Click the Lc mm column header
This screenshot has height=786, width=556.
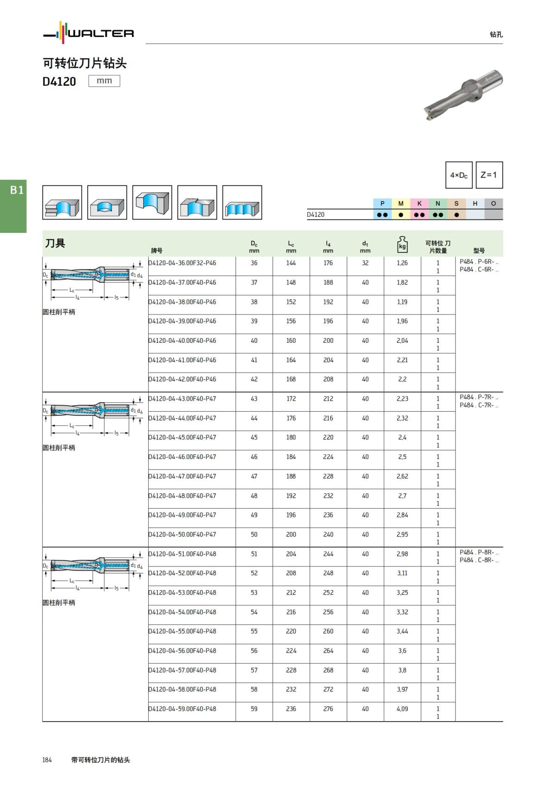[x=291, y=247]
